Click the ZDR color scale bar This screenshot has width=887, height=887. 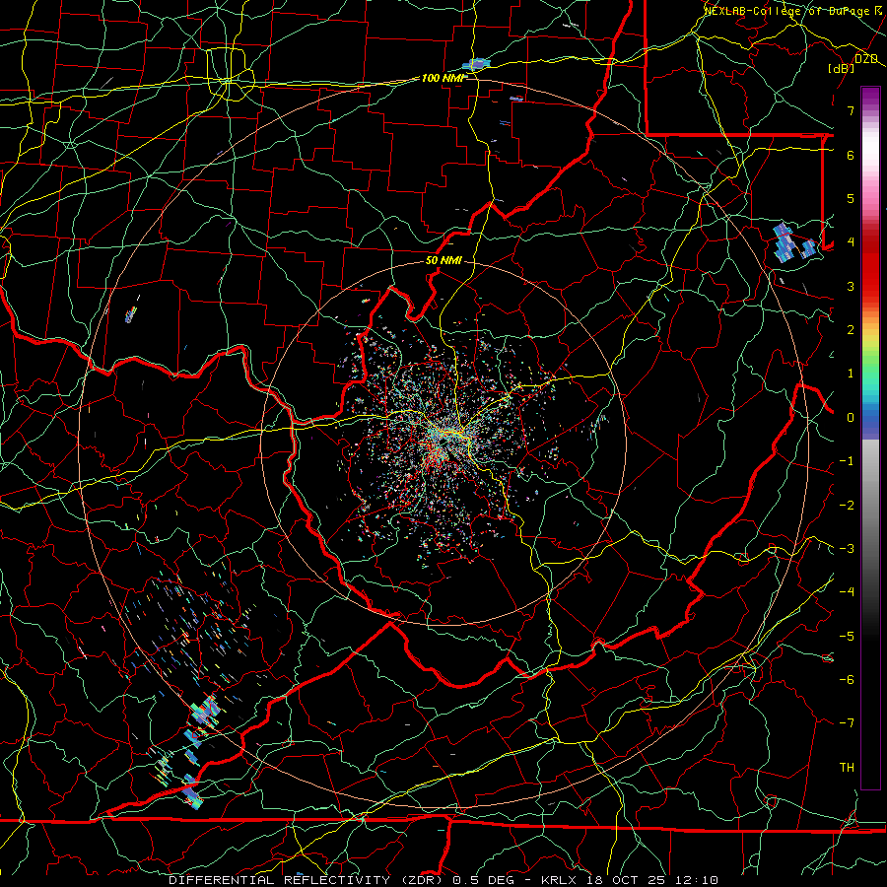[870, 438]
